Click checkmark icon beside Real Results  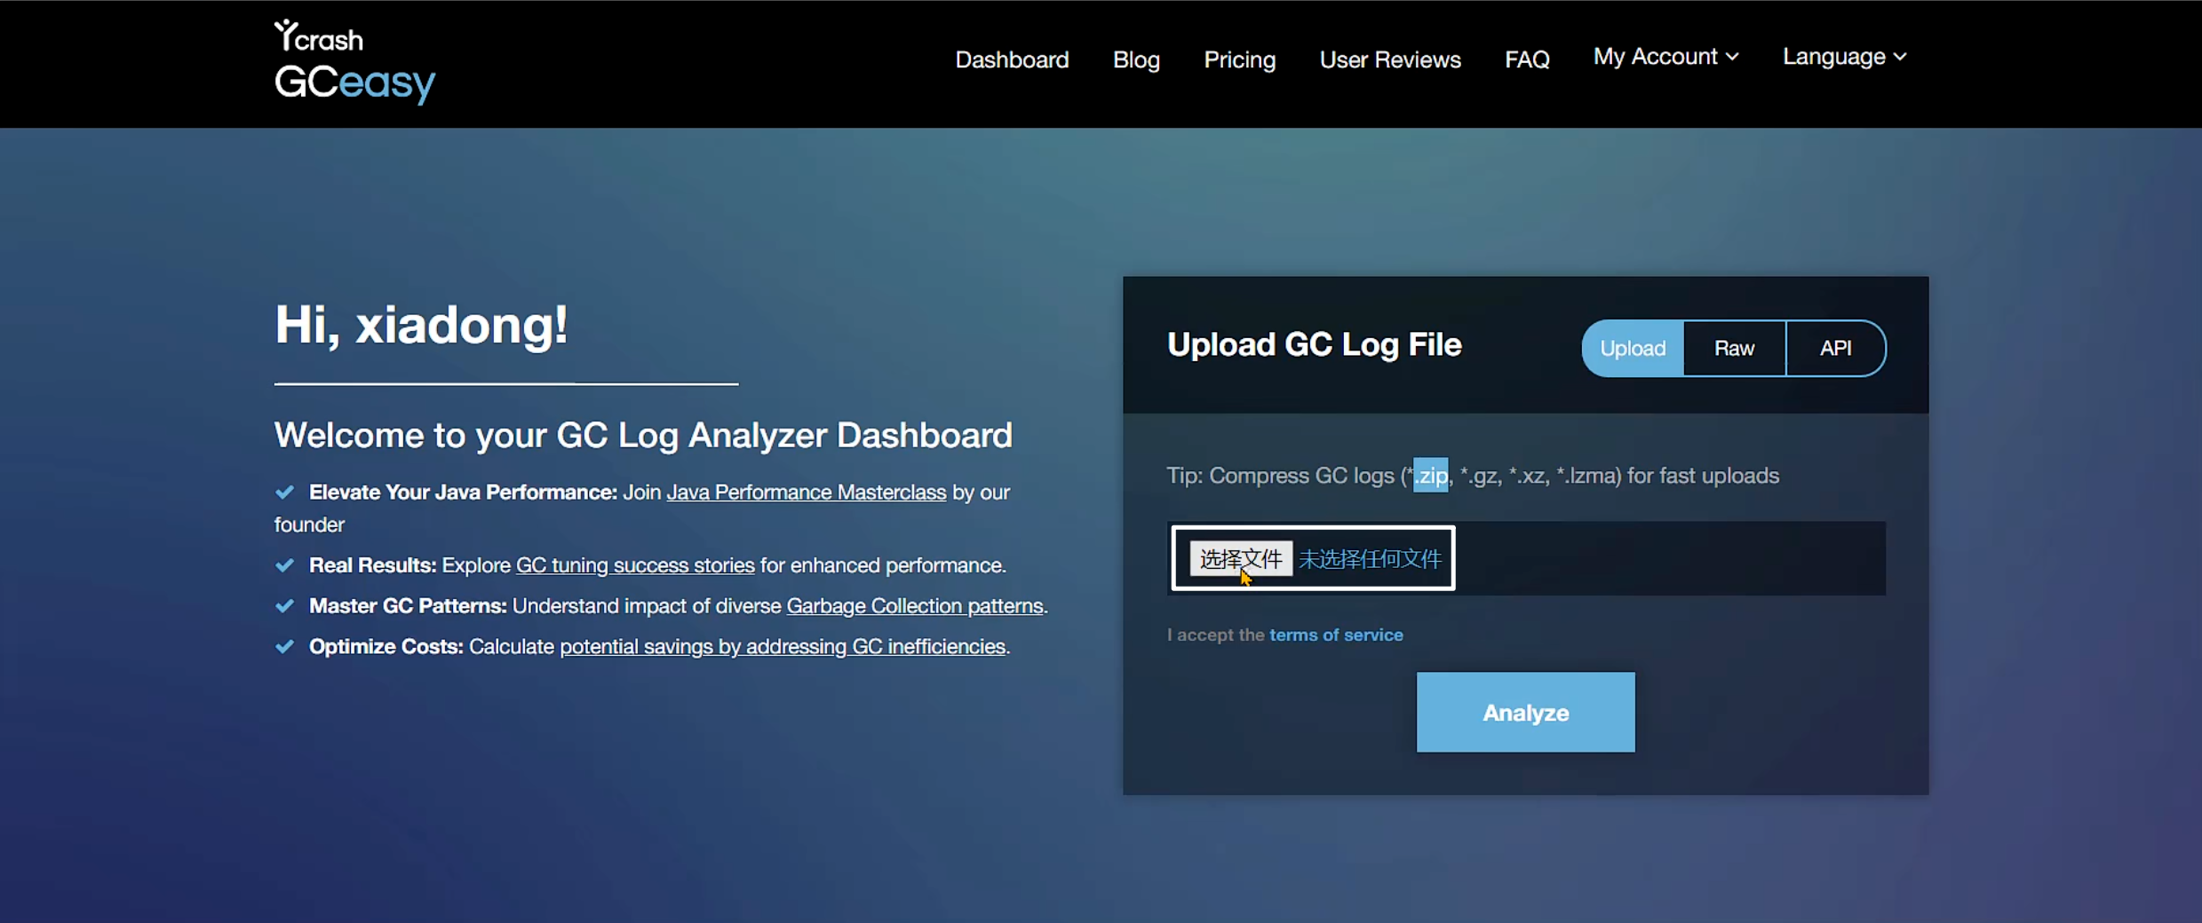click(284, 565)
